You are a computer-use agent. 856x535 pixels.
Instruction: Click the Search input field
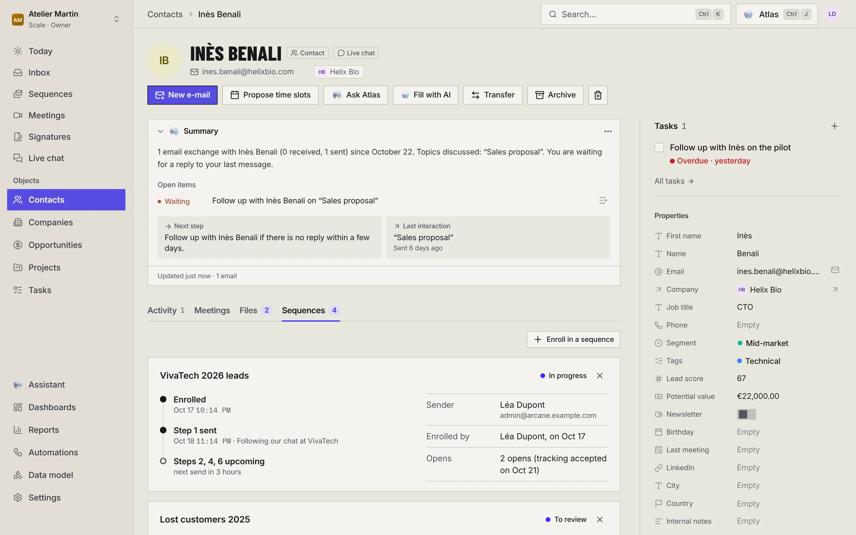click(636, 14)
